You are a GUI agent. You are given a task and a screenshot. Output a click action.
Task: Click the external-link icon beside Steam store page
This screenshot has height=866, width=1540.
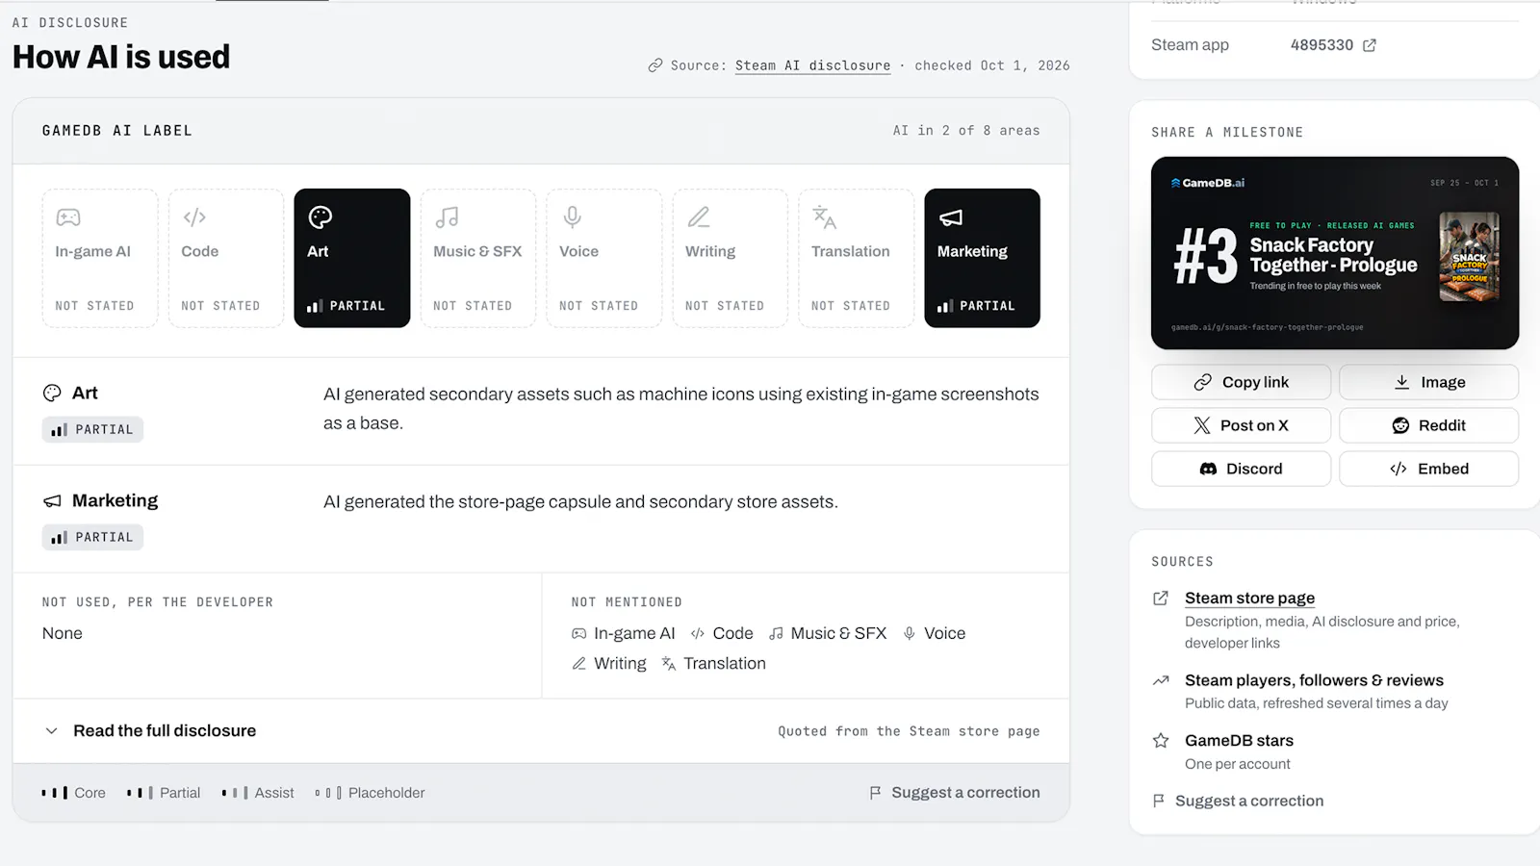coord(1161,599)
